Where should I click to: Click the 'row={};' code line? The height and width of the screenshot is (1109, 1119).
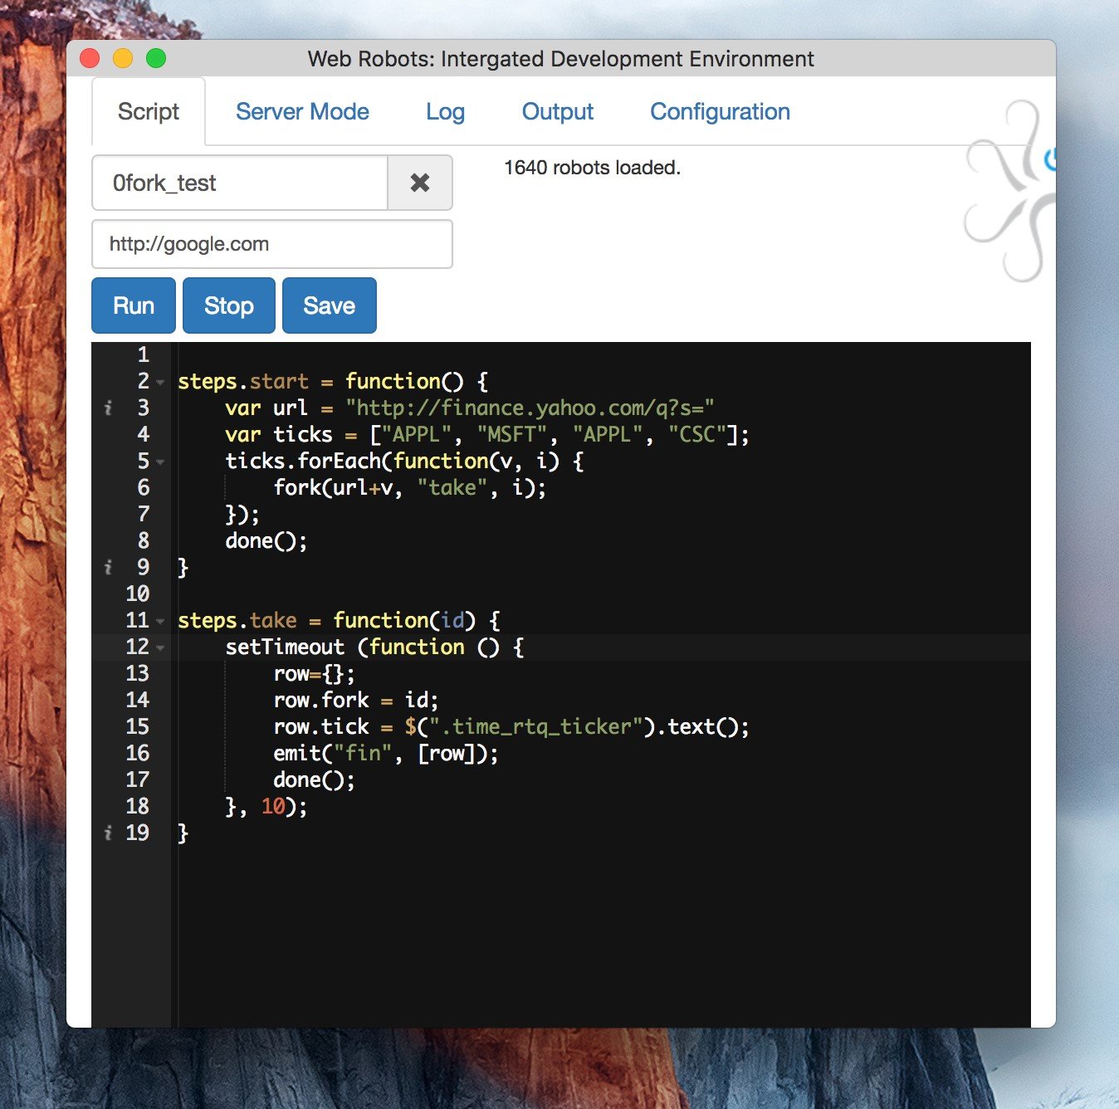(x=315, y=673)
